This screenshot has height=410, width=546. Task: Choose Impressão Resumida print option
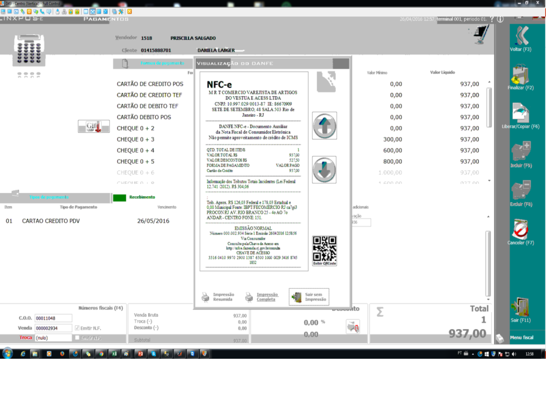(x=218, y=297)
